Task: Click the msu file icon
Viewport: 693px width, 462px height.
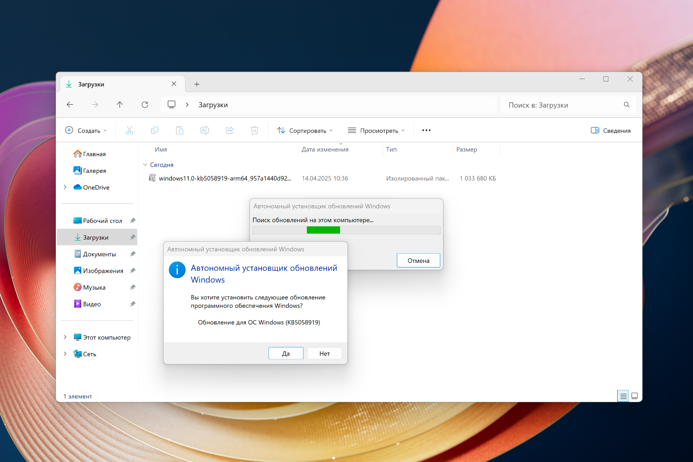Action: tap(152, 178)
